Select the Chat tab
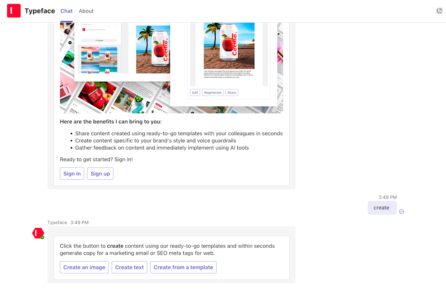 coord(67,11)
